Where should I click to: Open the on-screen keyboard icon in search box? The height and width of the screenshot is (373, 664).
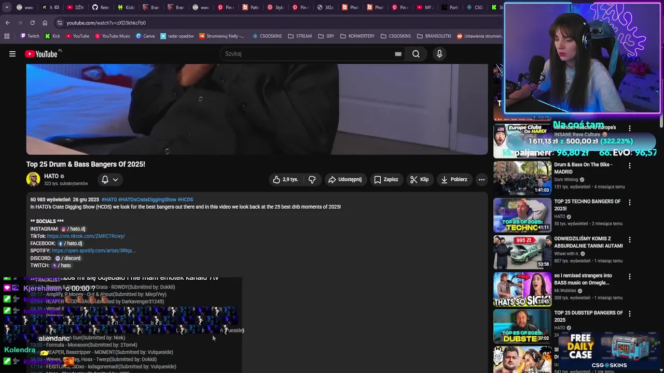point(398,54)
